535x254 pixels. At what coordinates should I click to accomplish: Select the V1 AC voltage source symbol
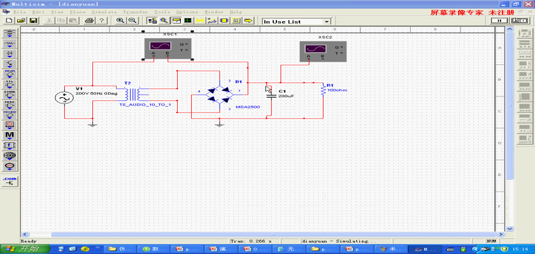64,98
